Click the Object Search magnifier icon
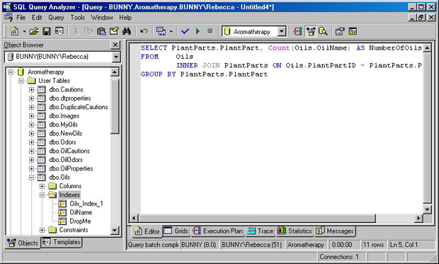Viewport: 439px width, 264px height. coord(323,31)
